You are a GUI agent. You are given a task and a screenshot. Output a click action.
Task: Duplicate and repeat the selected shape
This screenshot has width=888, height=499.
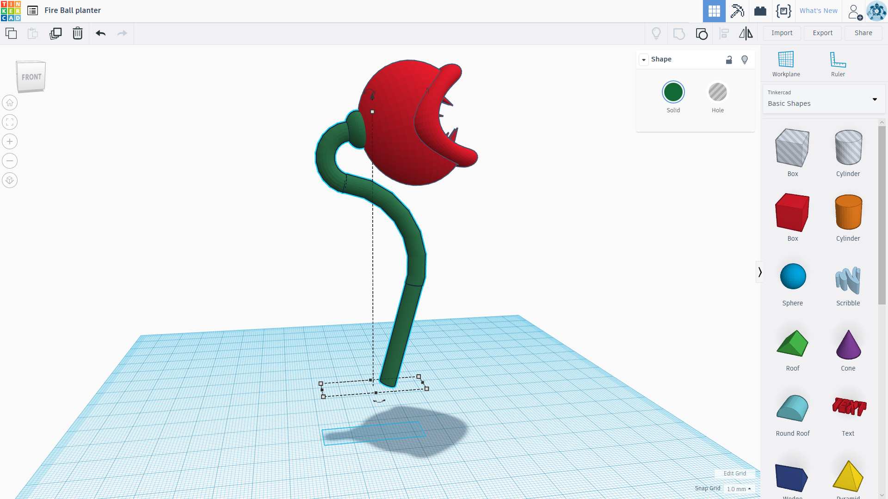(55, 33)
